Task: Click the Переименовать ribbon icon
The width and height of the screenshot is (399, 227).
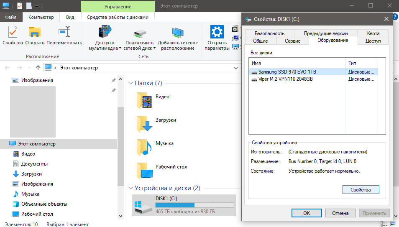Action: [x=64, y=32]
